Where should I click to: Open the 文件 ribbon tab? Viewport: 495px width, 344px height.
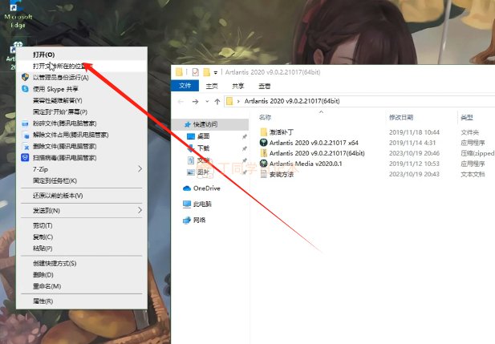tap(185, 86)
